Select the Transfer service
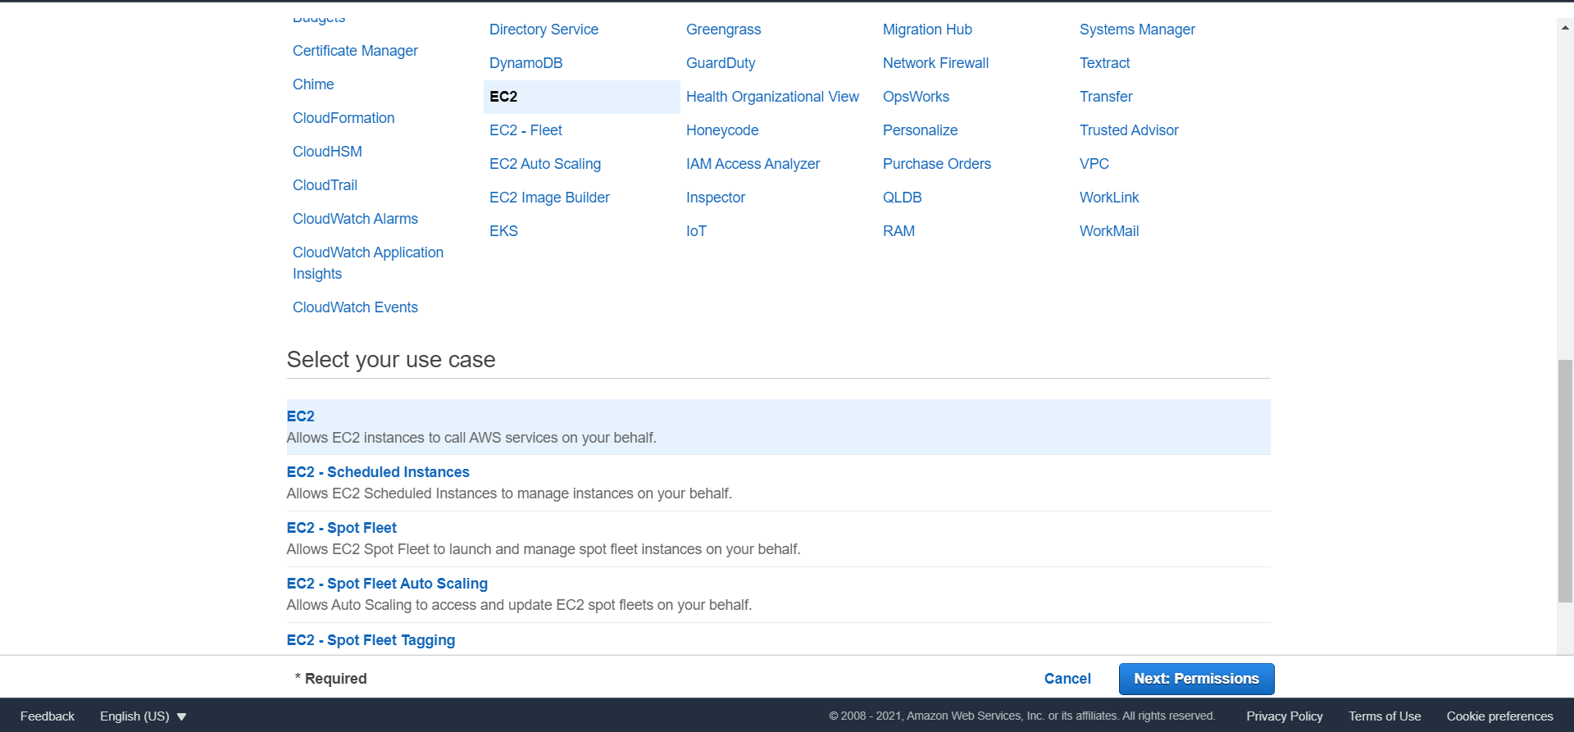The width and height of the screenshot is (1574, 732). tap(1106, 97)
